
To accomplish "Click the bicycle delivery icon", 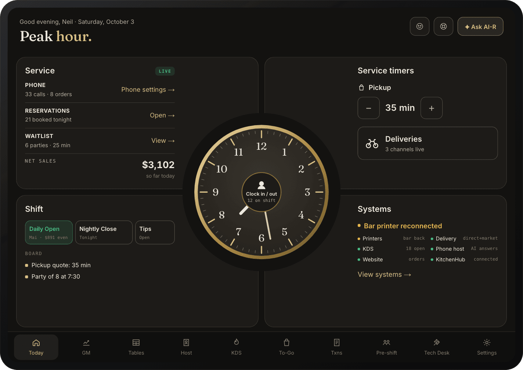I will click(x=372, y=144).
